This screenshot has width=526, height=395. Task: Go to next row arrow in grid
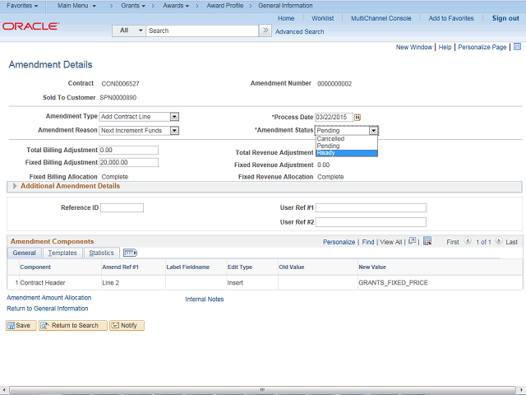pyautogui.click(x=498, y=242)
